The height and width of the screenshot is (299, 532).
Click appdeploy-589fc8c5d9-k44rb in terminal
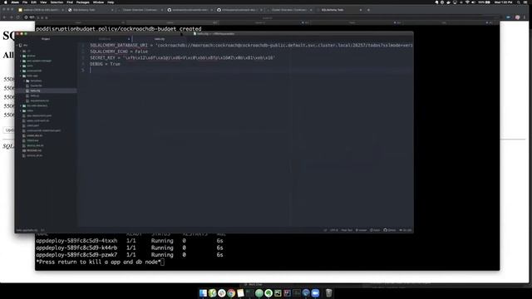tap(76, 248)
